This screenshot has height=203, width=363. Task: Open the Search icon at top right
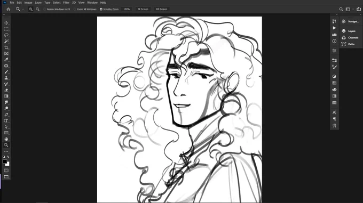[341, 9]
